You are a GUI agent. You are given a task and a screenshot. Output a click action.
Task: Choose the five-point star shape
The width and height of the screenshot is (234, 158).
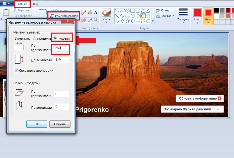pos(128,21)
